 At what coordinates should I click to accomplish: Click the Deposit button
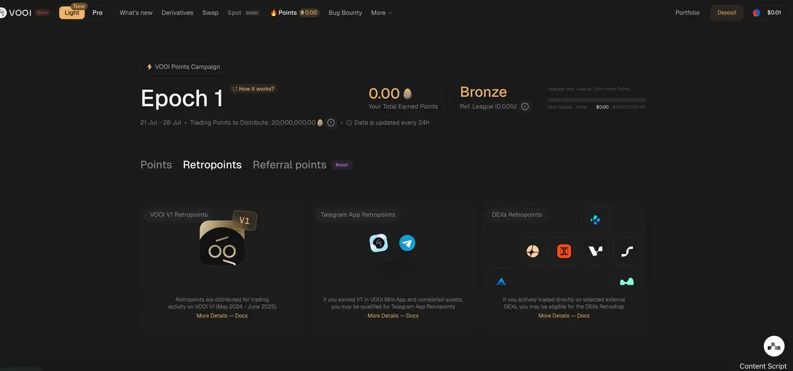[x=727, y=13]
